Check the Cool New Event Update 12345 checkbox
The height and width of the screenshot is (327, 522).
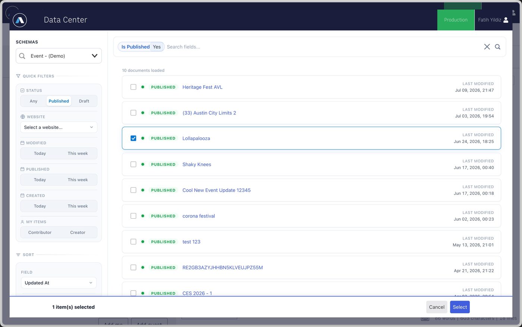coord(133,190)
